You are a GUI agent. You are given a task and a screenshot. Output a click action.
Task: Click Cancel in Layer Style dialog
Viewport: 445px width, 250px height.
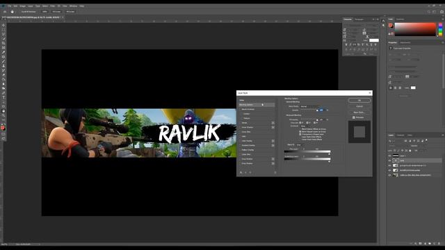coord(359,106)
